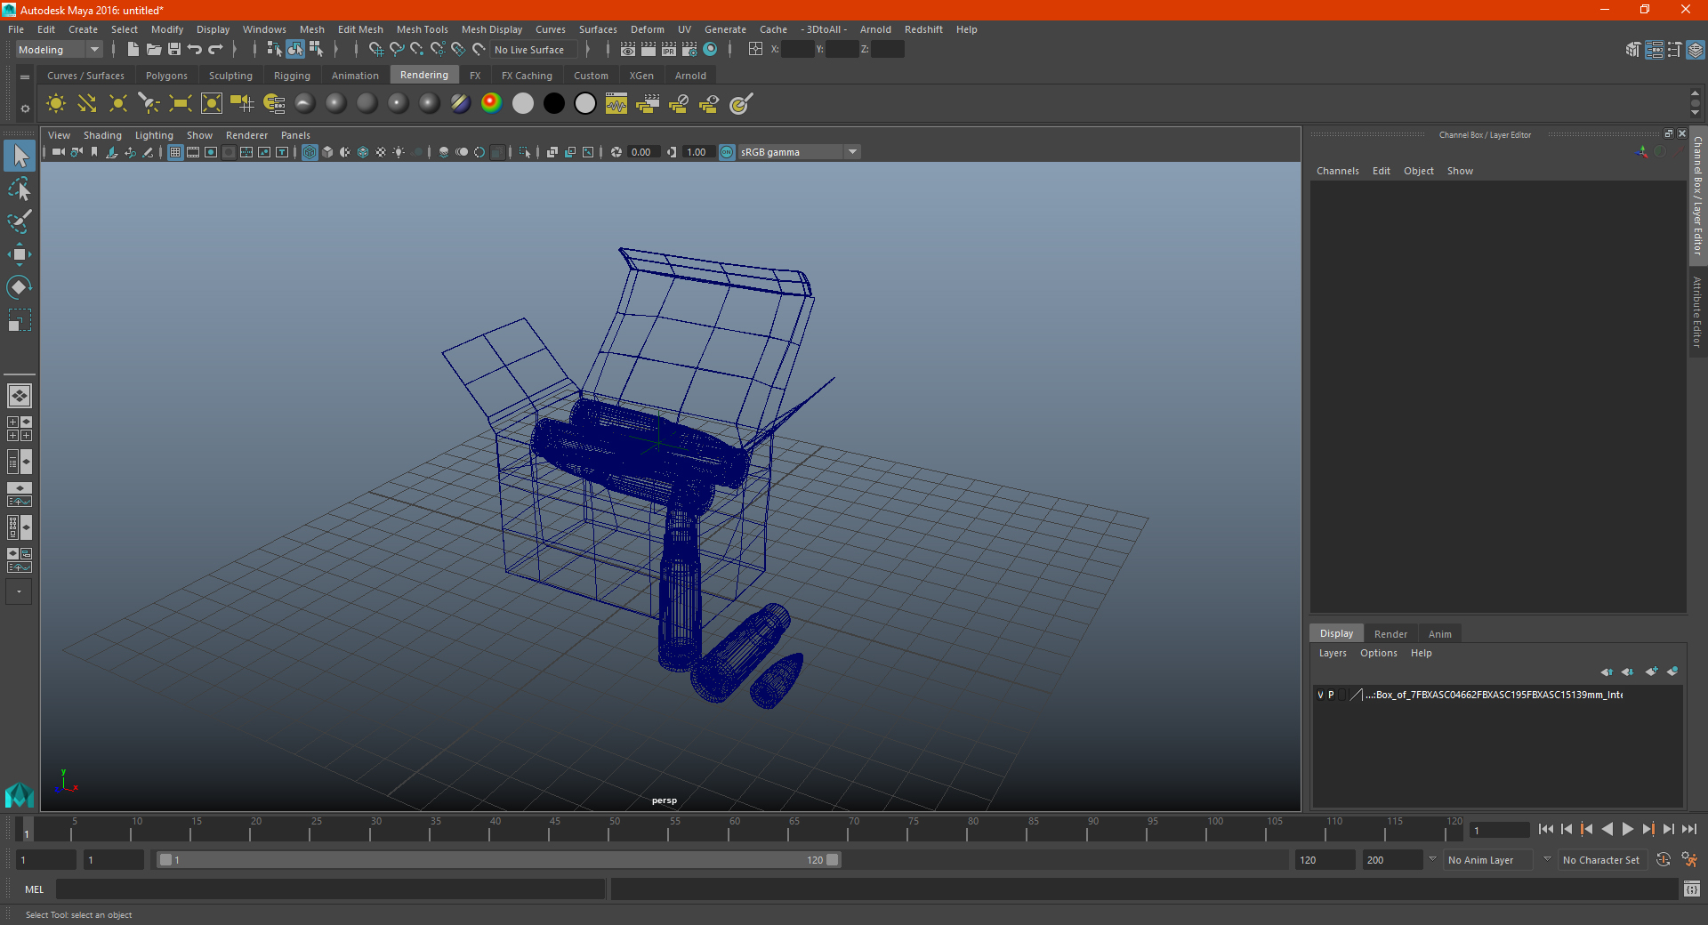Toggle film gate in viewport toolbar
The height and width of the screenshot is (925, 1708).
[x=193, y=152]
